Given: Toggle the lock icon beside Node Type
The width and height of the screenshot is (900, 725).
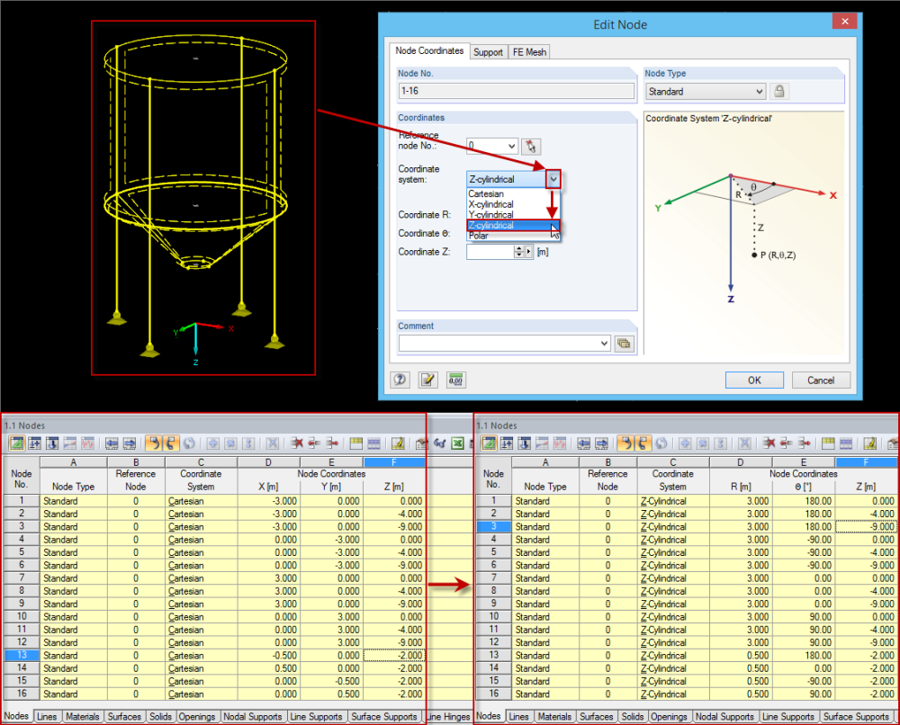Looking at the screenshot, I should tap(779, 91).
